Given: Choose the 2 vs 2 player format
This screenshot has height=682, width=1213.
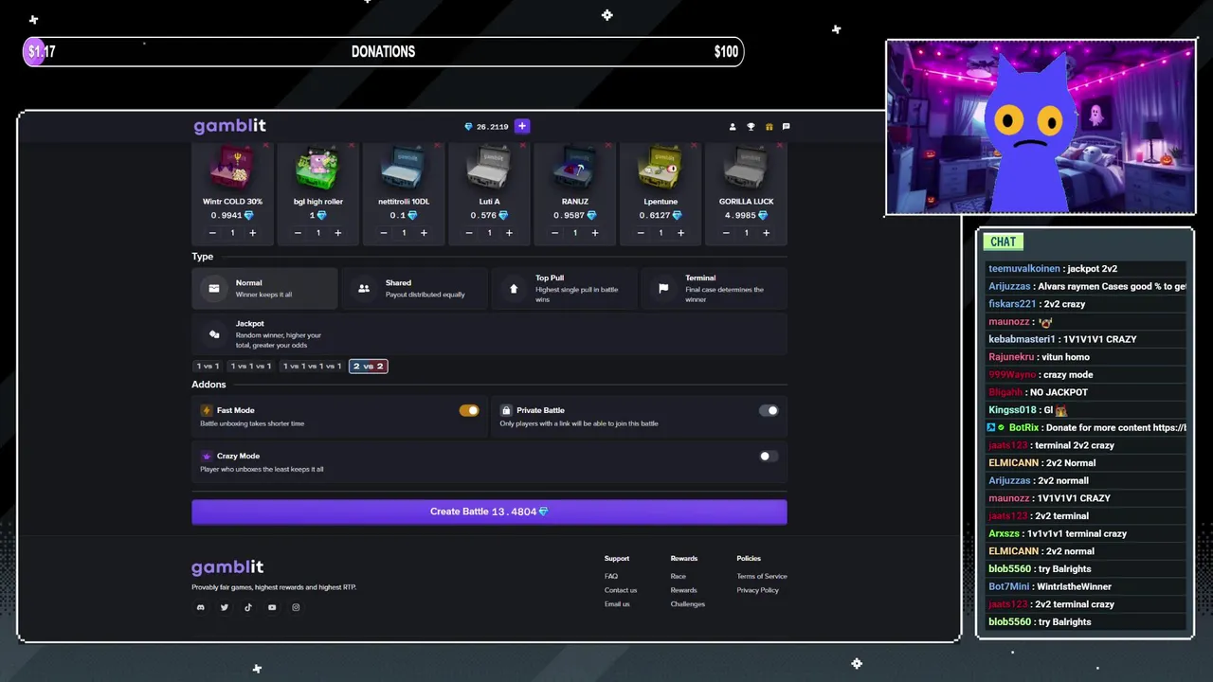Looking at the screenshot, I should click(369, 366).
